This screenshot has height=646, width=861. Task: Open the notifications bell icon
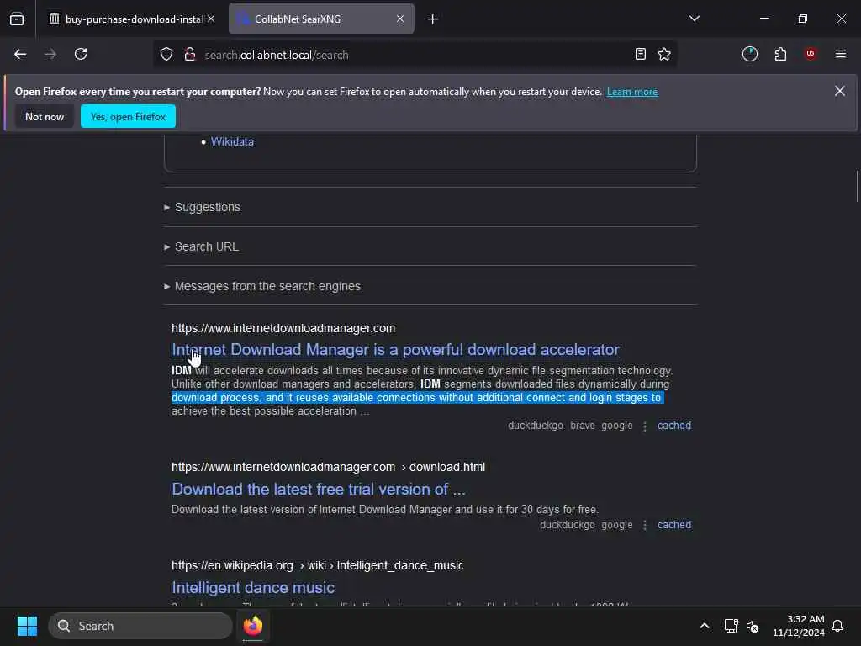[x=838, y=626]
